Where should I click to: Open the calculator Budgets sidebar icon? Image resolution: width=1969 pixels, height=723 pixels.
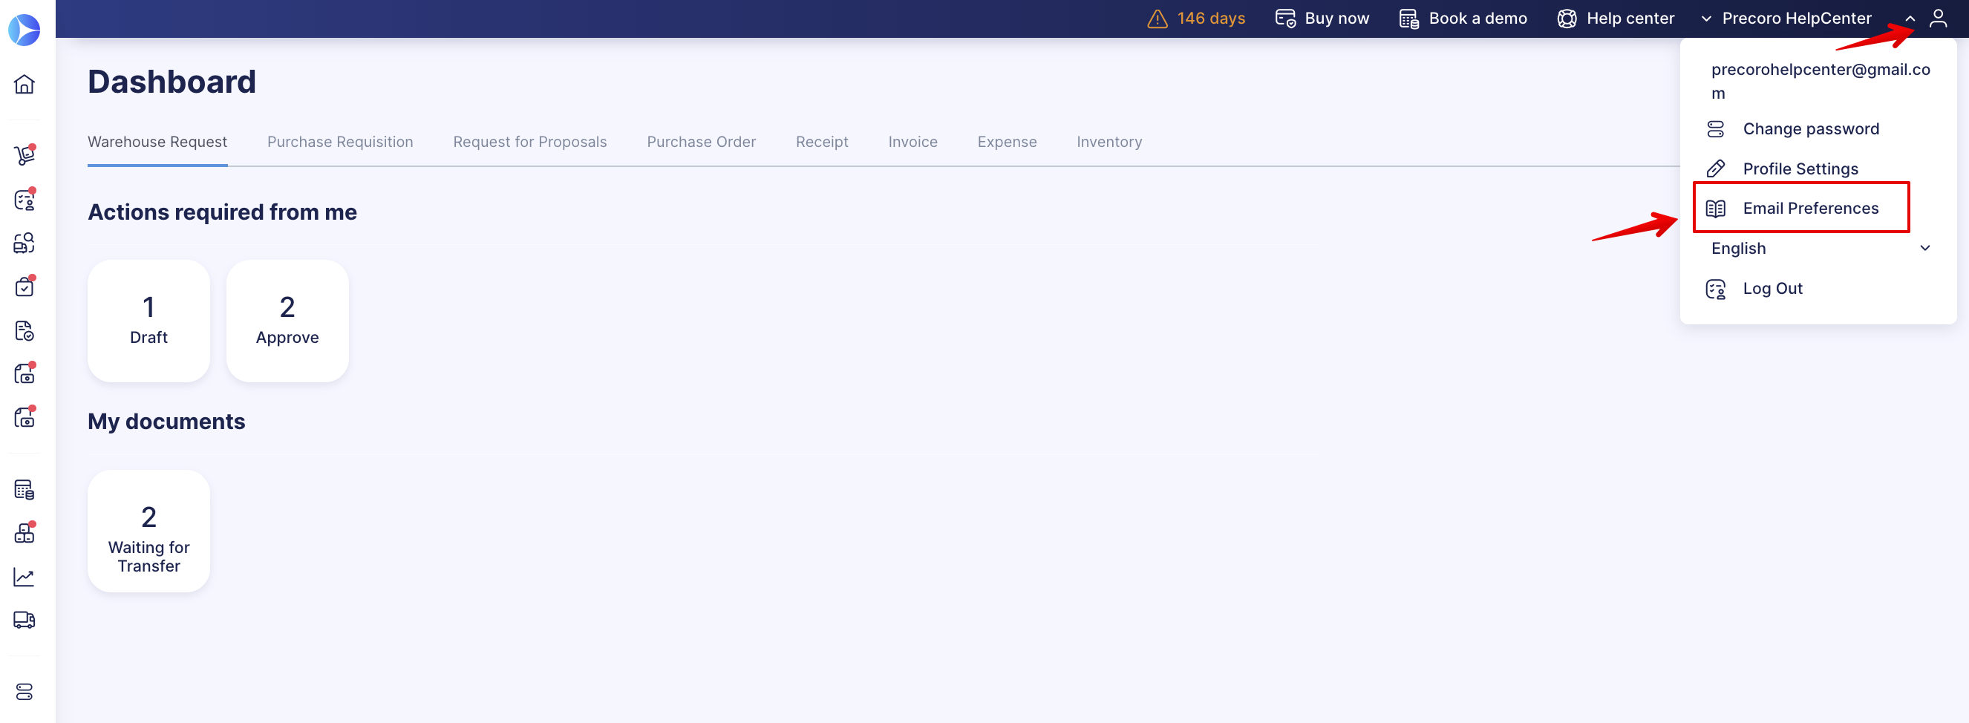25,490
